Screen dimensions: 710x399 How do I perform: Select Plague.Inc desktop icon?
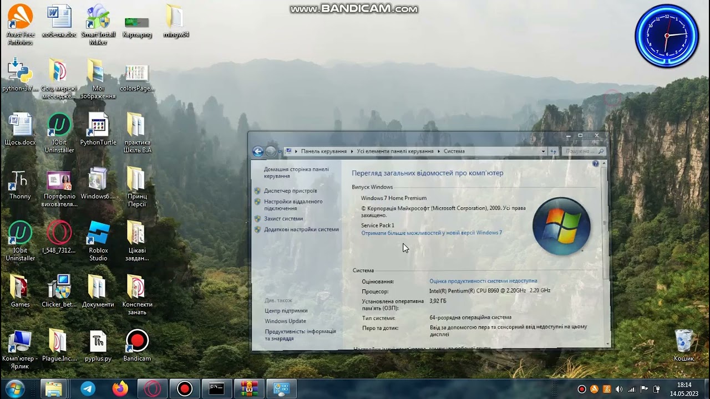[59, 345]
